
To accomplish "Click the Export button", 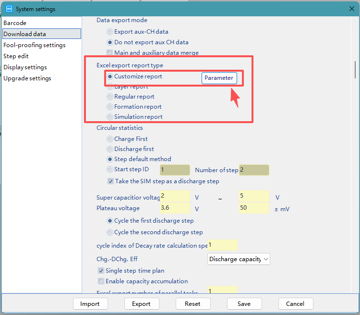I will click(142, 304).
